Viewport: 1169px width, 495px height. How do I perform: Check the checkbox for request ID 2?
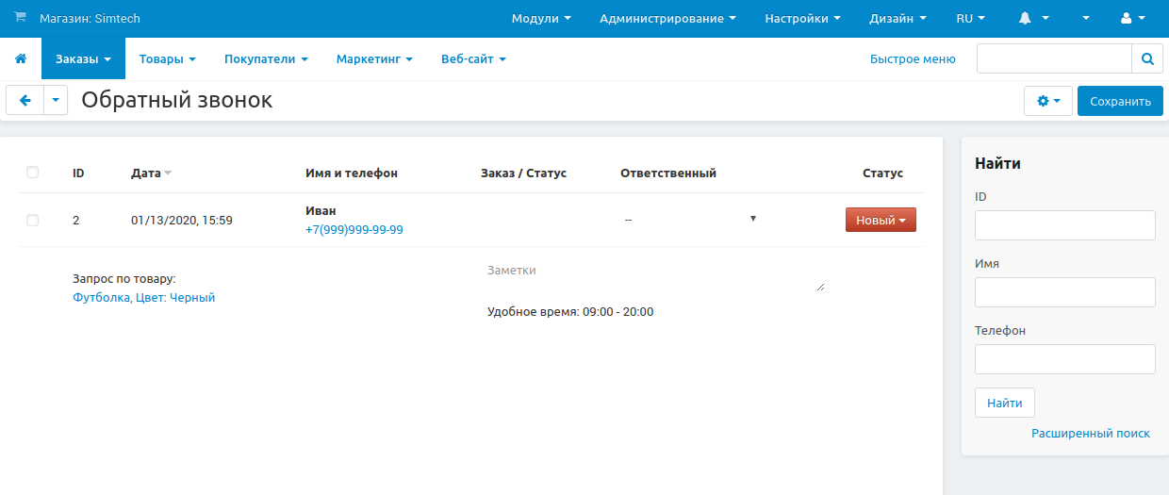[33, 220]
